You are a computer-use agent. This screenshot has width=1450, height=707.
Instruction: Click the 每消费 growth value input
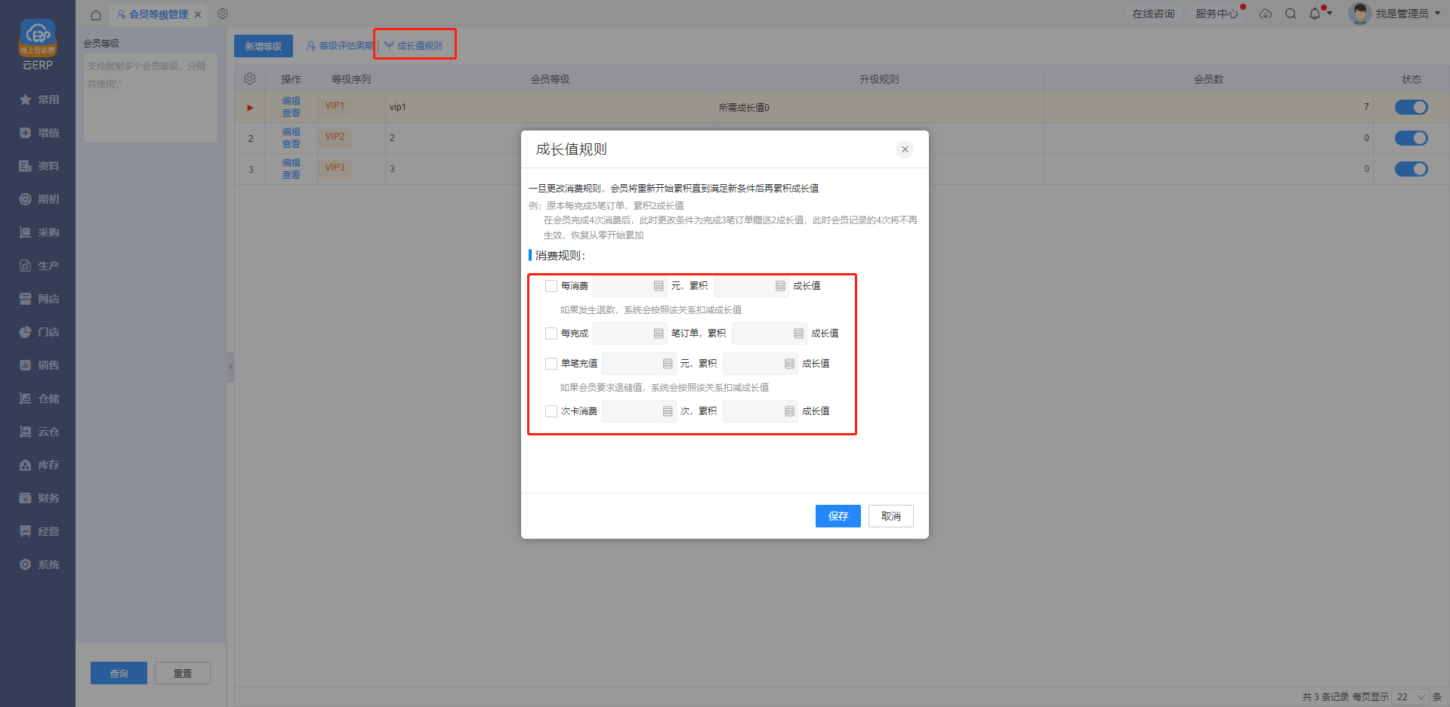(x=751, y=286)
